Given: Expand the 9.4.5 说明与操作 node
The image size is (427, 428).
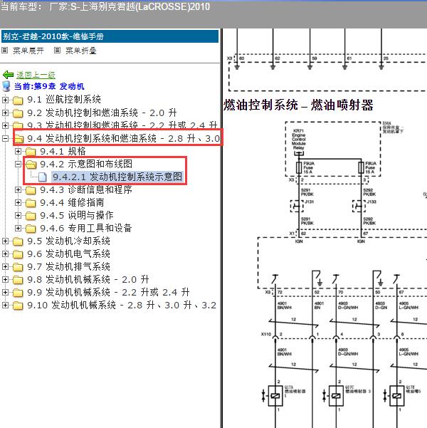Looking at the screenshot, I should (18, 215).
